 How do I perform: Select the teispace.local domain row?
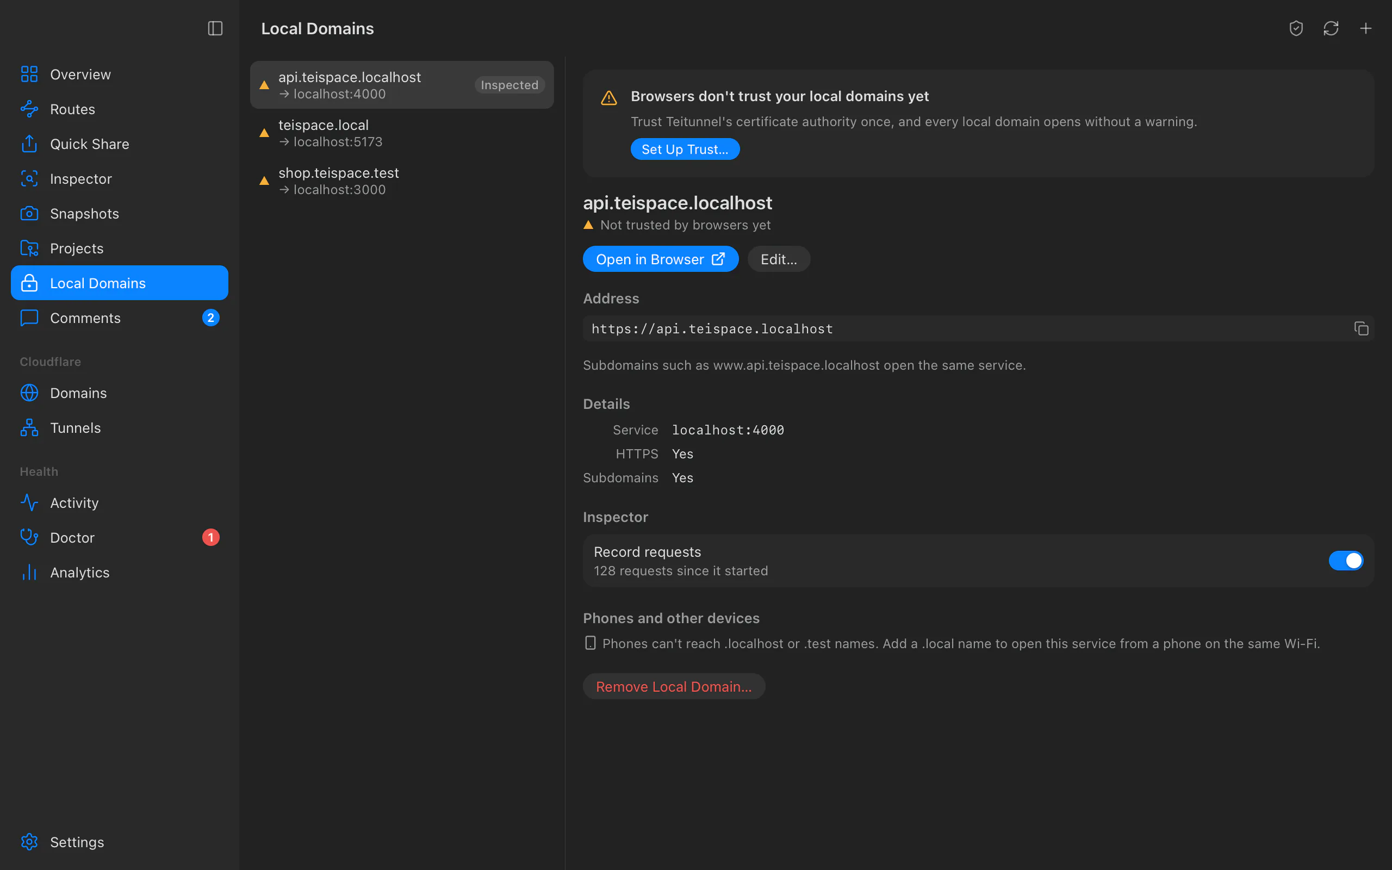tap(401, 133)
